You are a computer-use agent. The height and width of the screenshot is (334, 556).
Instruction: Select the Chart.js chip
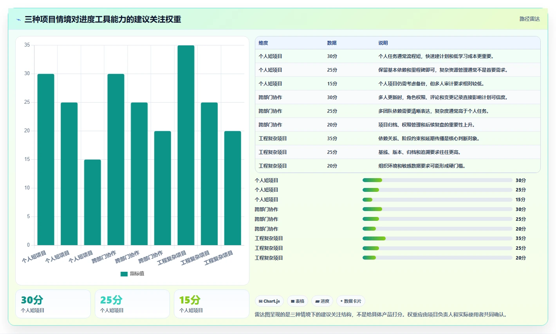(269, 301)
